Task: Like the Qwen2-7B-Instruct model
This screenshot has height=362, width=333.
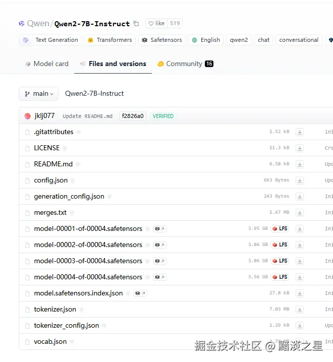Action: tap(156, 23)
